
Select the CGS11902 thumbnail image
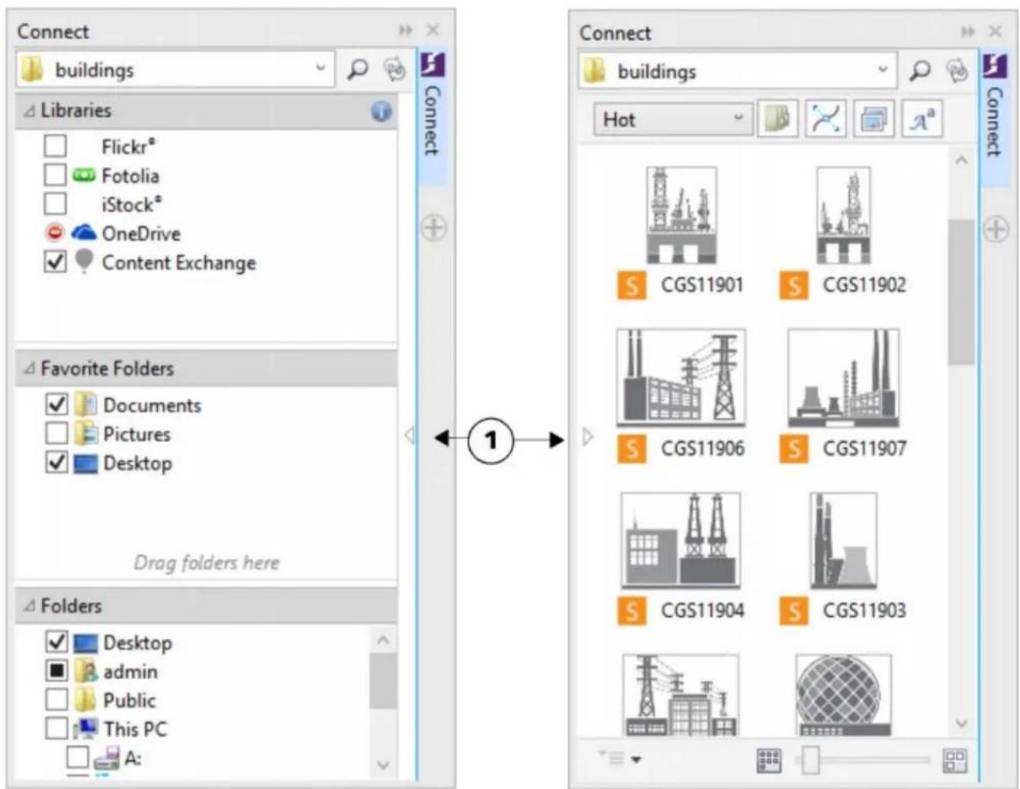[x=844, y=215]
